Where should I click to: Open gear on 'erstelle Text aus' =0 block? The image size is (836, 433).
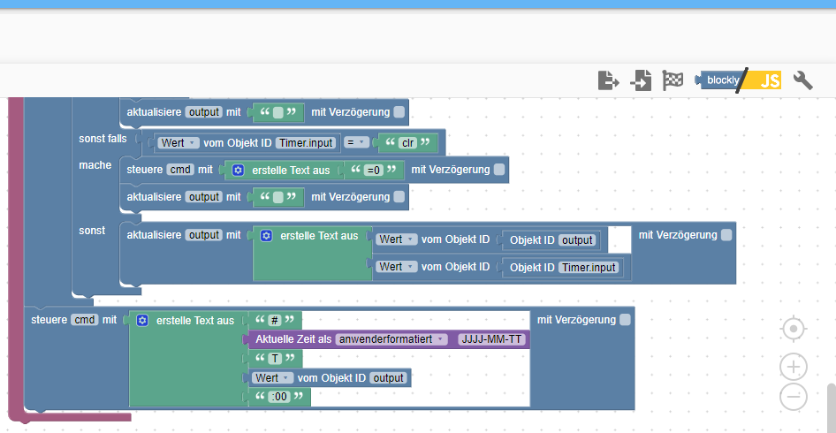tap(239, 170)
